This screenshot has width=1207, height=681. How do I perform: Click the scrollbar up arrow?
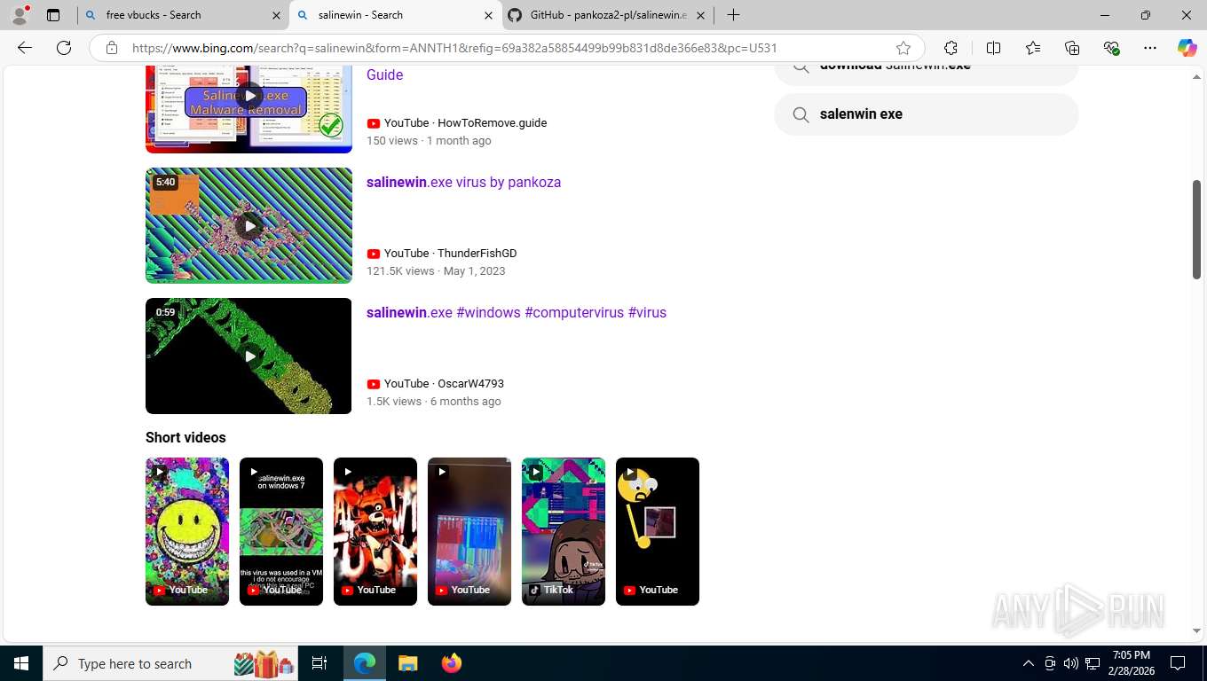click(1196, 77)
